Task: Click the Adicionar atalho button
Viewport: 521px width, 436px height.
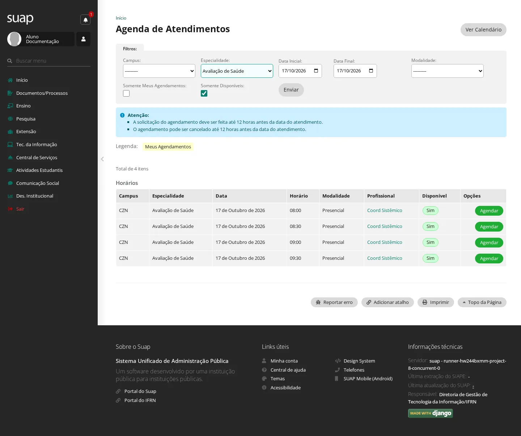Action: [387, 302]
